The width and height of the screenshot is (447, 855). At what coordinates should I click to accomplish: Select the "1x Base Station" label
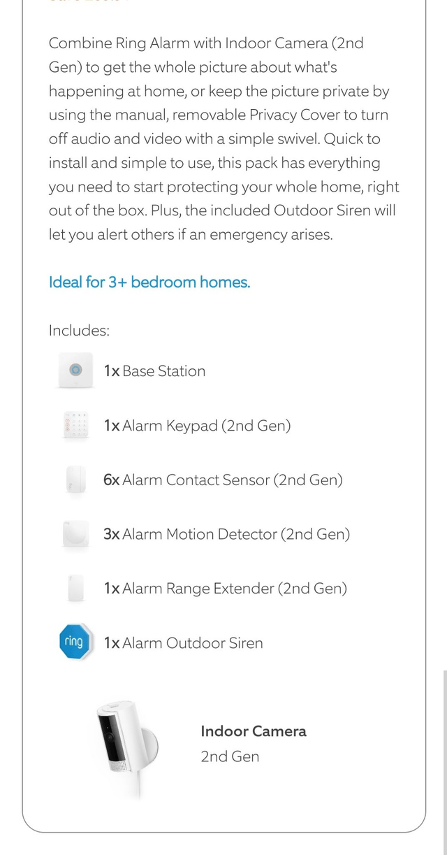[x=154, y=371]
